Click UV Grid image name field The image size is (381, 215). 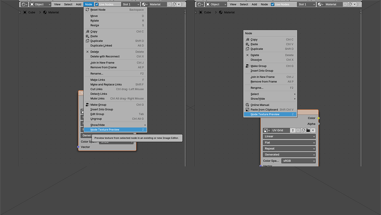280,130
